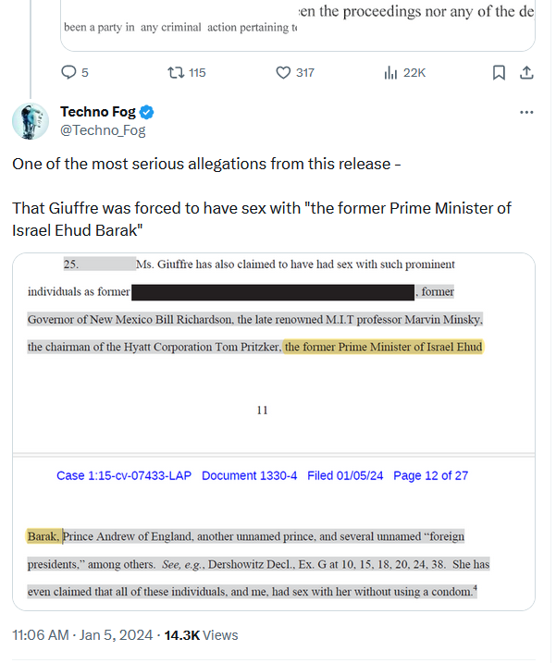Like the post with the heart icon
Image resolution: width=556 pixels, height=663 pixels.
pos(284,73)
